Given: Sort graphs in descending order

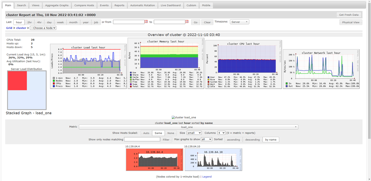Looking at the screenshot, I should (x=252, y=140).
